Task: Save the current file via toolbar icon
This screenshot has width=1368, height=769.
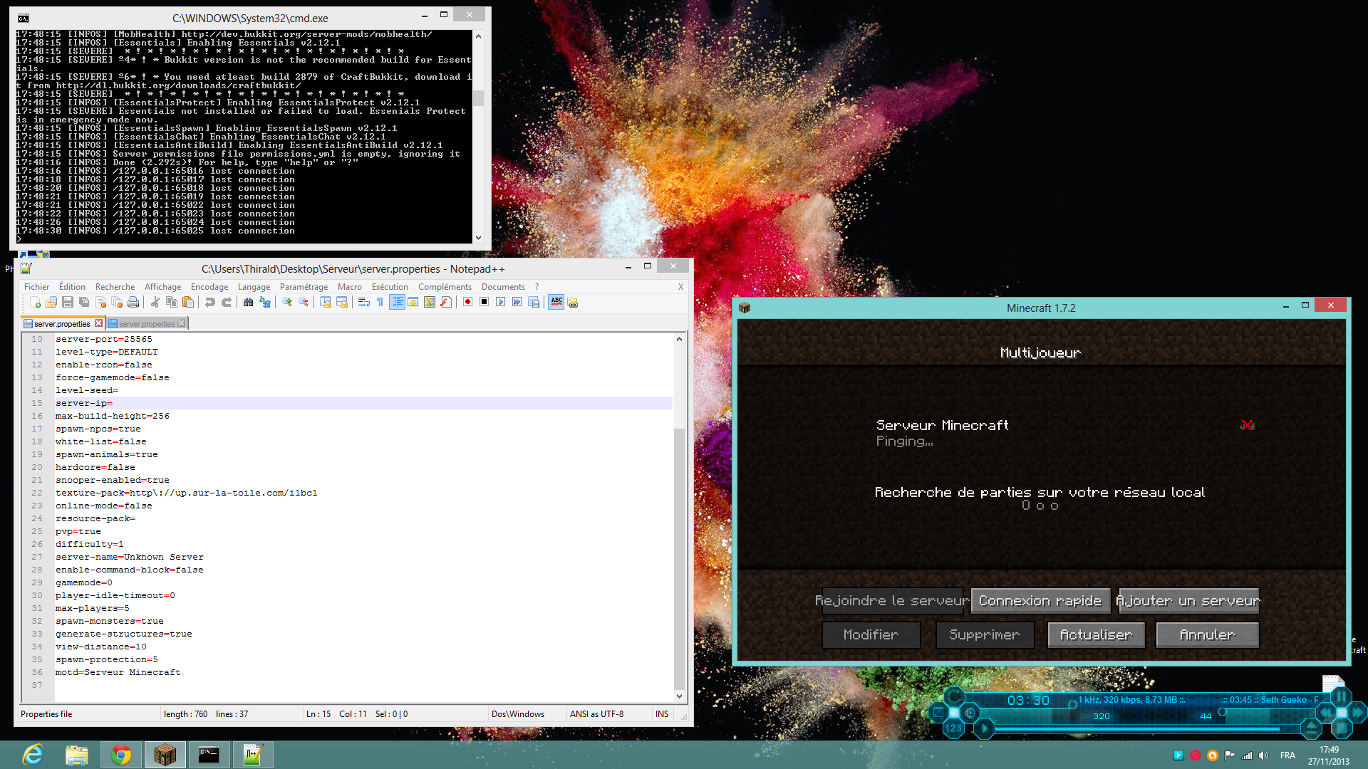Action: (x=68, y=302)
